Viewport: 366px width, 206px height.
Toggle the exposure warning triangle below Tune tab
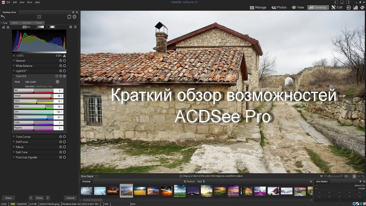pyautogui.click(x=8, y=27)
